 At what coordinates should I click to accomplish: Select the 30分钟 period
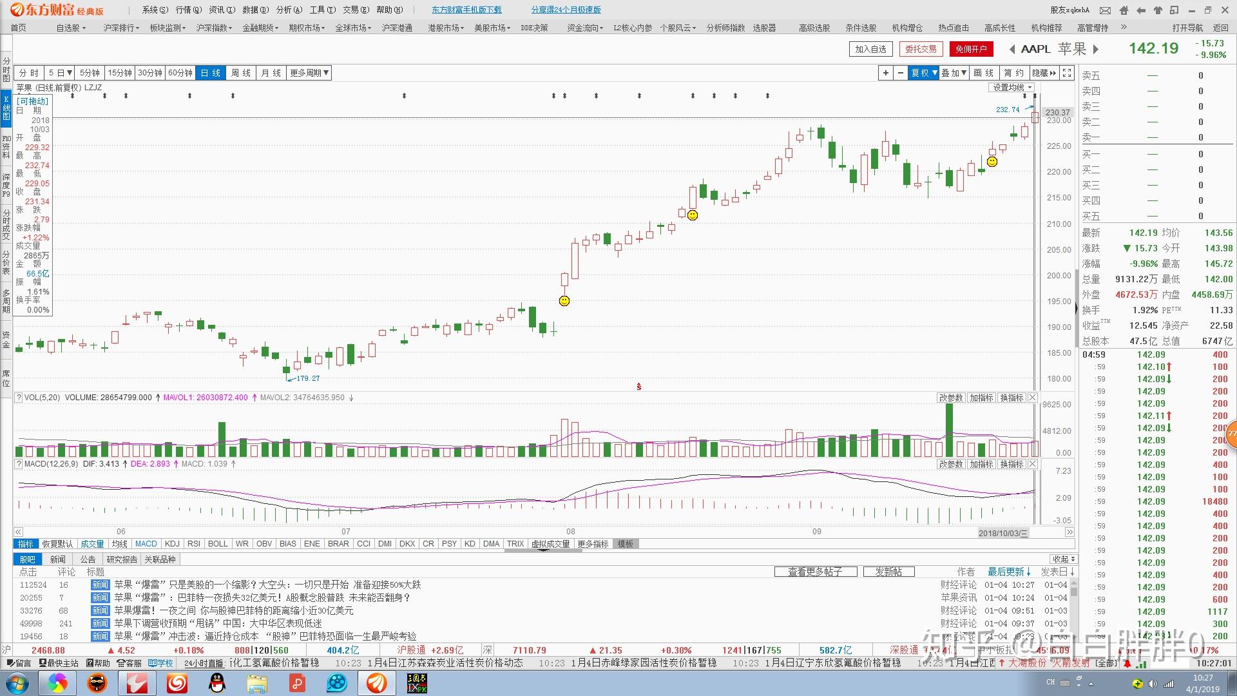pos(150,73)
